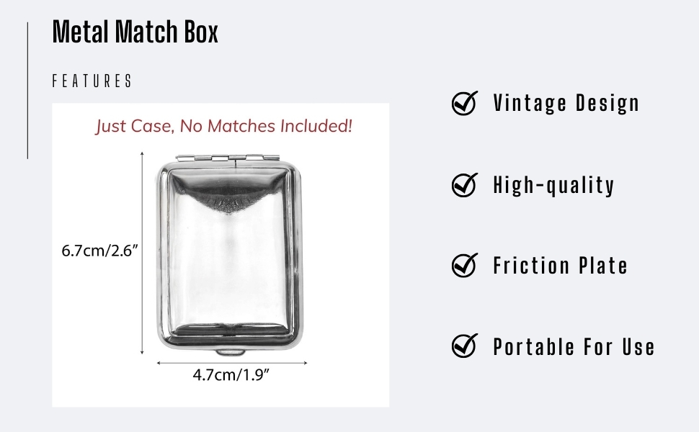Click the clasp at the case bottom

click(231, 352)
